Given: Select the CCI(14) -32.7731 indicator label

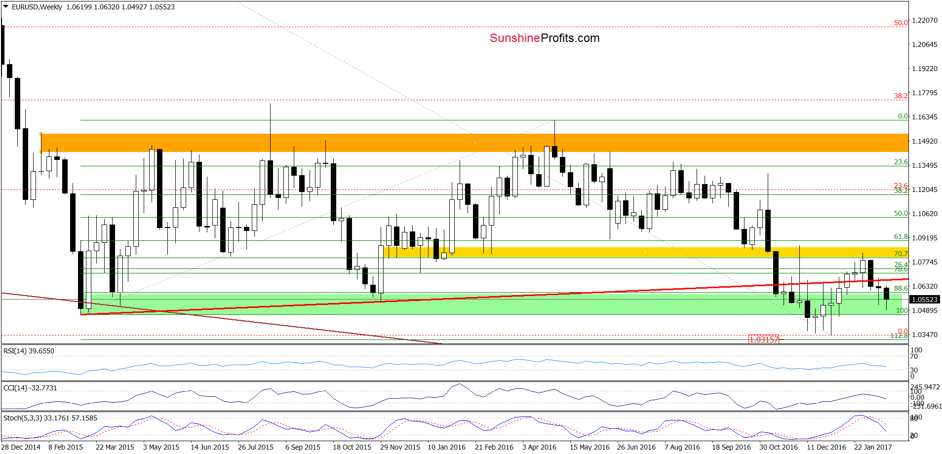Looking at the screenshot, I should point(30,388).
